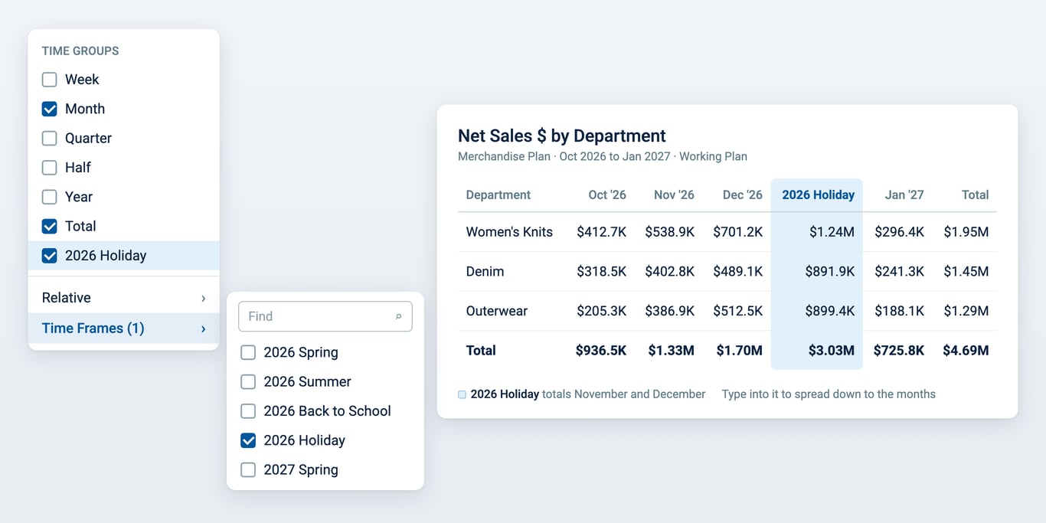1046x523 pixels.
Task: Click the $489.1K cell
Action: click(x=737, y=271)
